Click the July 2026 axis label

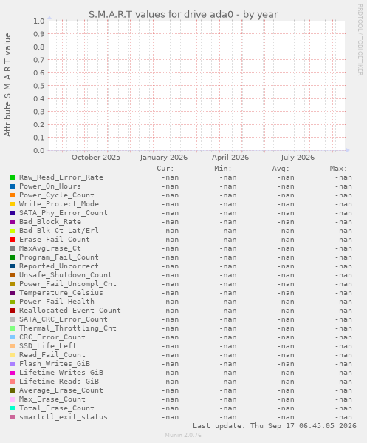point(298,158)
